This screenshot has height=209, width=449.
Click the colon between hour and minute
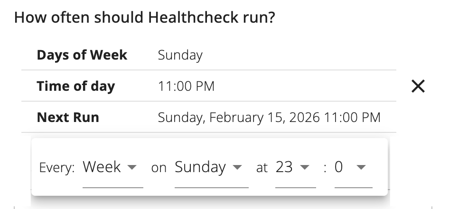coord(325,168)
